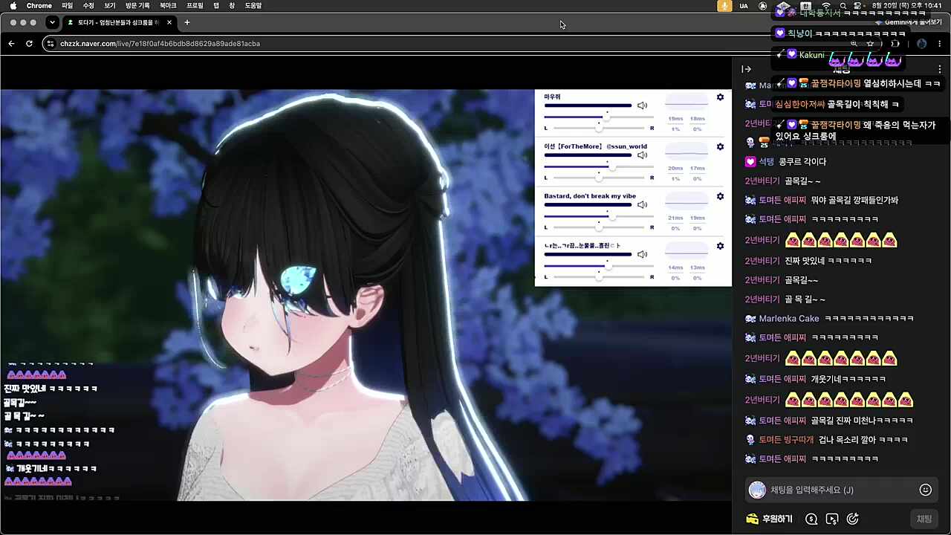Open the UA menu bar item
The image size is (951, 535).
click(744, 6)
